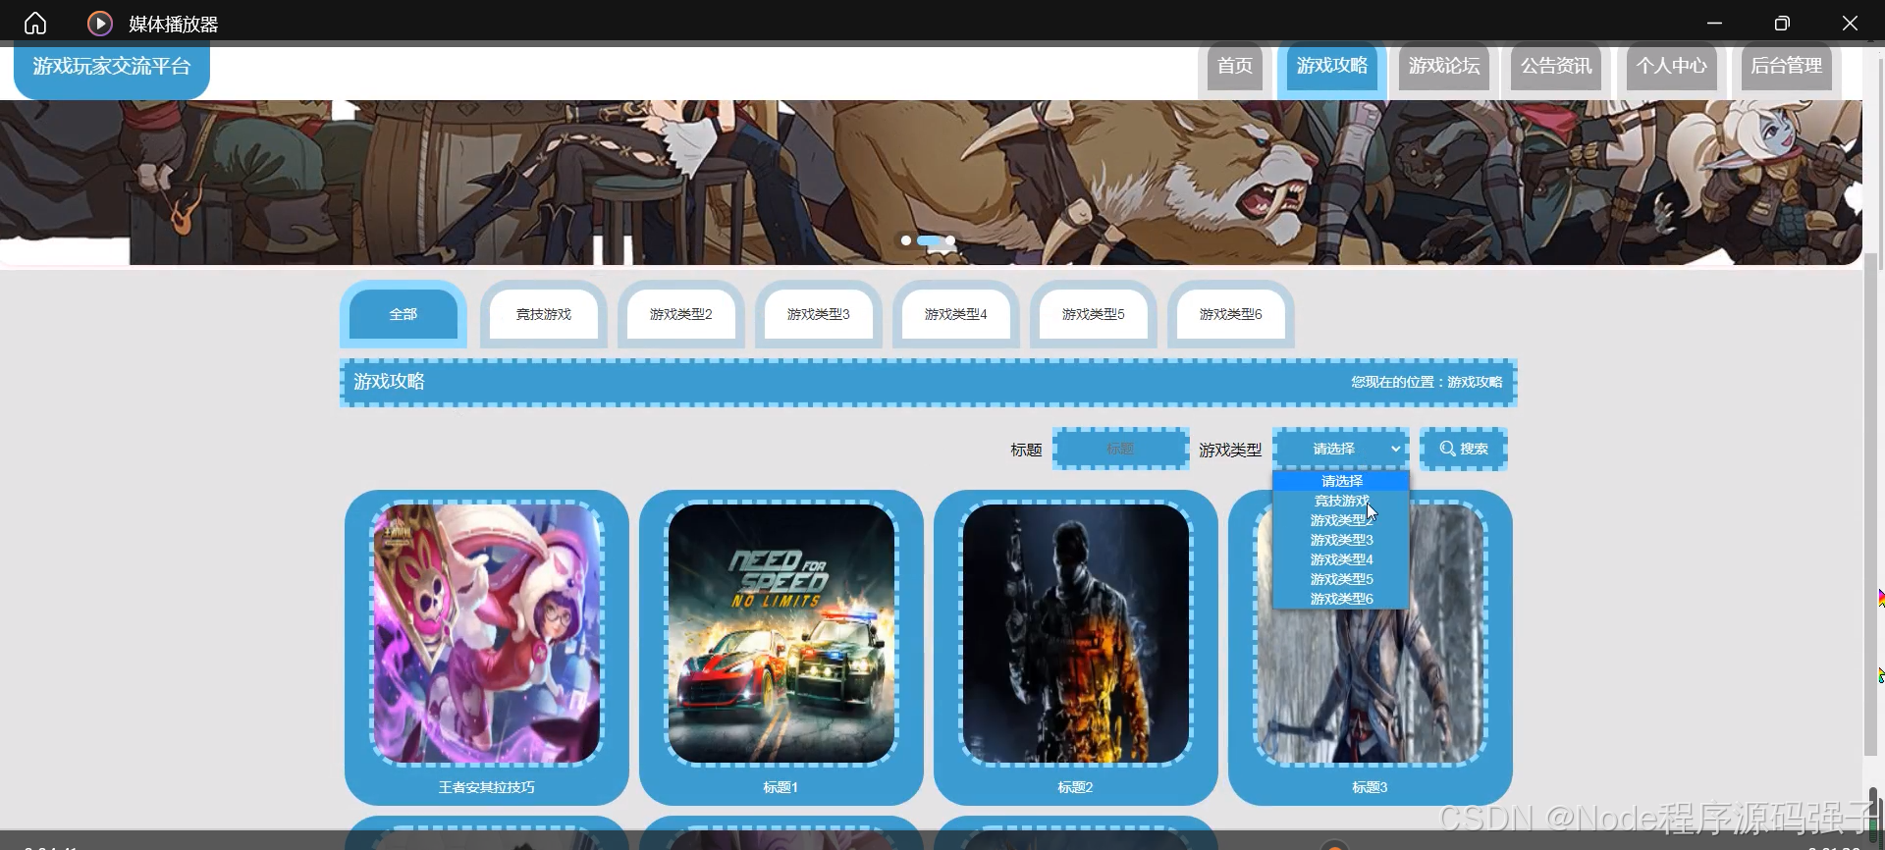Filter by 游戏类型2 category button
This screenshot has width=1885, height=850.
point(681,314)
